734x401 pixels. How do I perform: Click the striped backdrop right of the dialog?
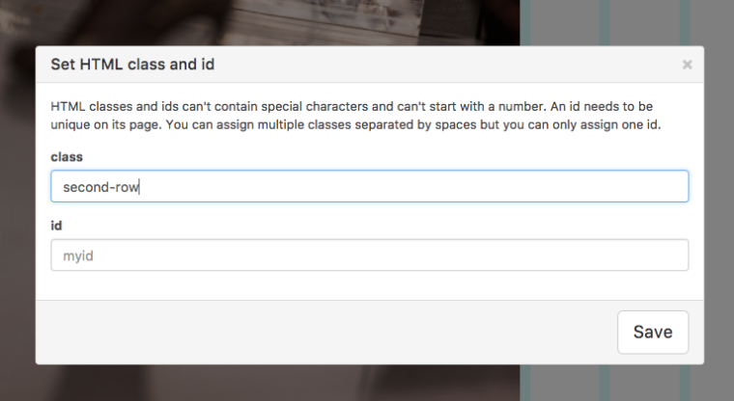(719, 212)
